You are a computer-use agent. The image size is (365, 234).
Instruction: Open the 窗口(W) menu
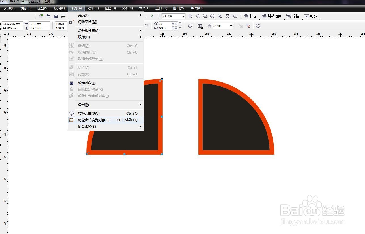[x=179, y=8]
